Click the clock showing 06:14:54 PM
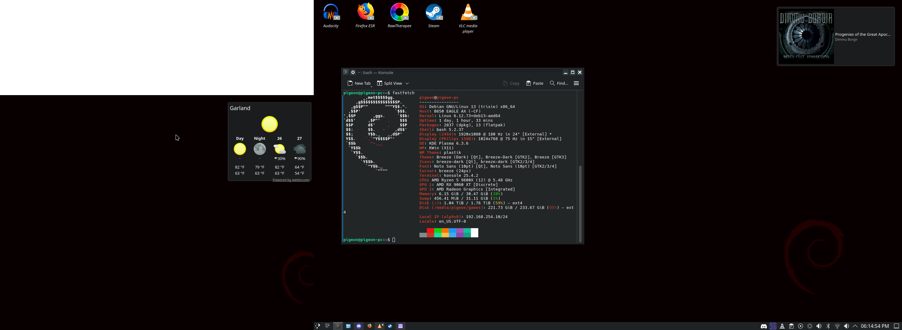902x330 pixels. (x=875, y=326)
